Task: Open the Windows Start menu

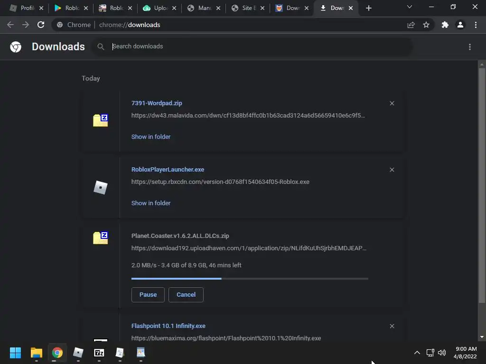Action: [x=15, y=353]
